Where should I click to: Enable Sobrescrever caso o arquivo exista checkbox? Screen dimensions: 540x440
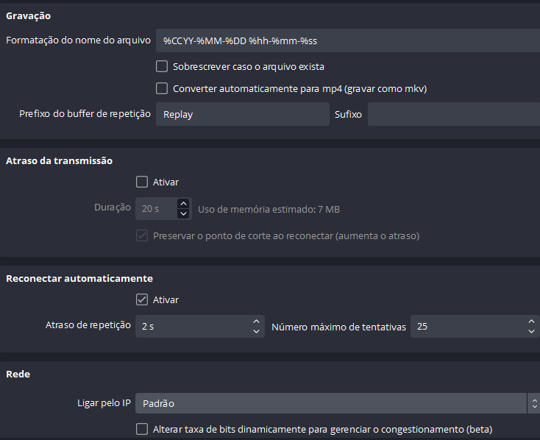[x=162, y=66]
